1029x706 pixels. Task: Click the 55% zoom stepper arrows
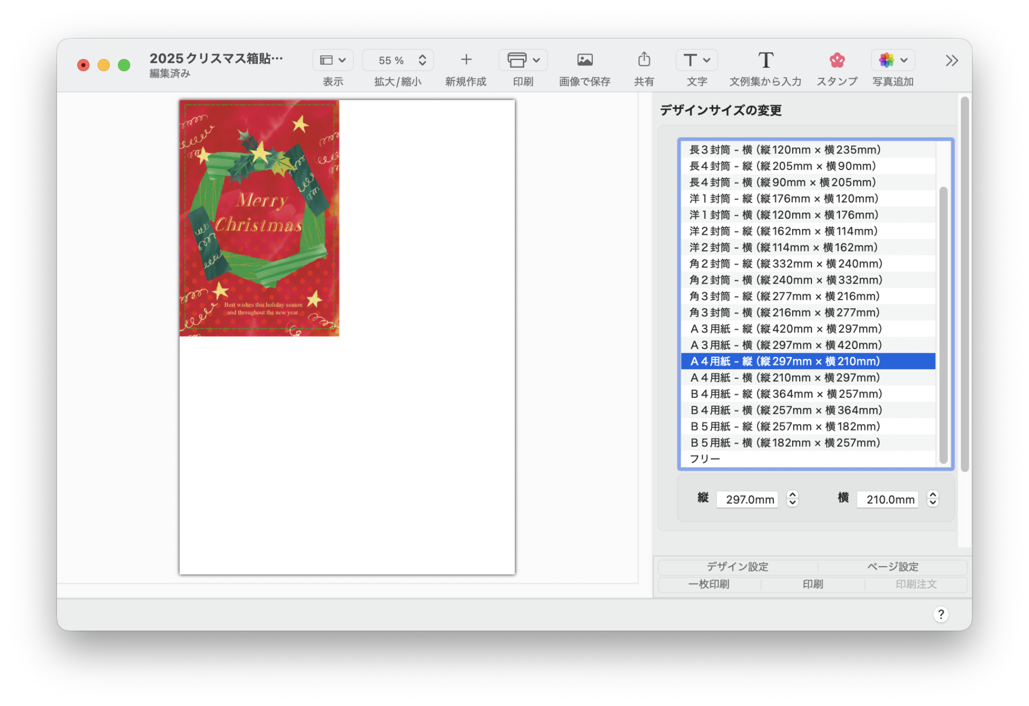tap(422, 60)
